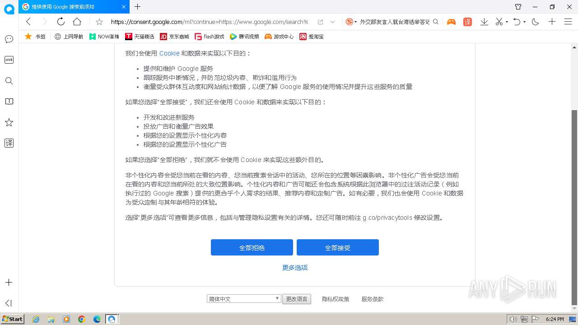Open the 隐私权政策 link
Viewport: 578px width, 325px height.
tap(336, 299)
